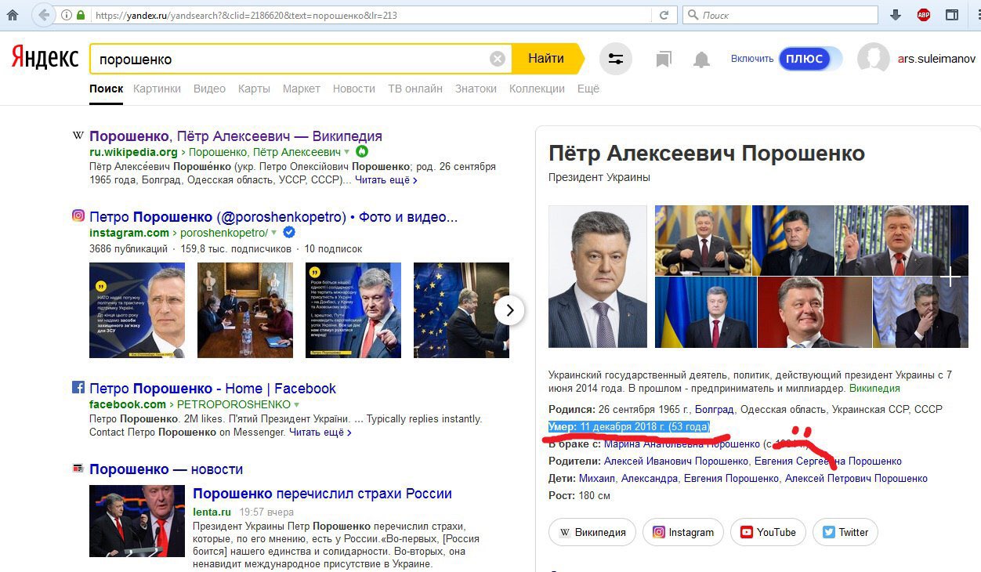The width and height of the screenshot is (981, 572).
Task: Open 'Петро Порошенко - Home | Facebook' result
Action: click(212, 388)
